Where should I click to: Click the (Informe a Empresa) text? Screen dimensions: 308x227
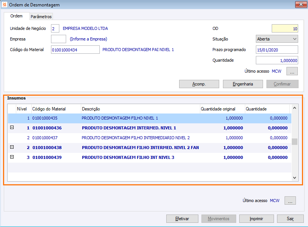pyautogui.click(x=88, y=39)
